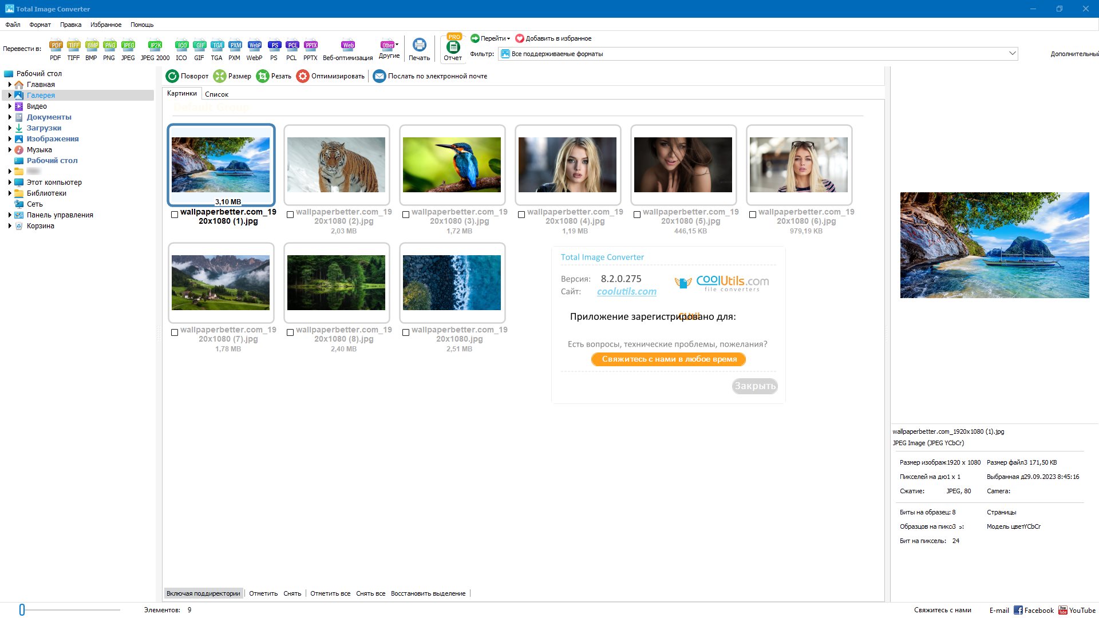Mark checkbox for 20x1080 (5).jpg
This screenshot has height=618, width=1099.
tap(637, 215)
